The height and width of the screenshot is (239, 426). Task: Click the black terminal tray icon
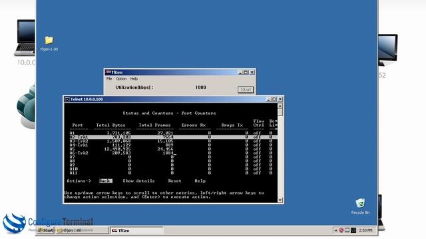point(353,230)
